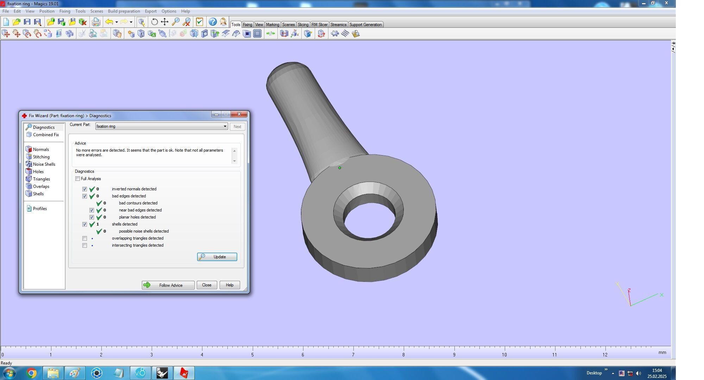The width and height of the screenshot is (704, 380).
Task: Switch to the Support Generation tab
Action: coord(365,25)
